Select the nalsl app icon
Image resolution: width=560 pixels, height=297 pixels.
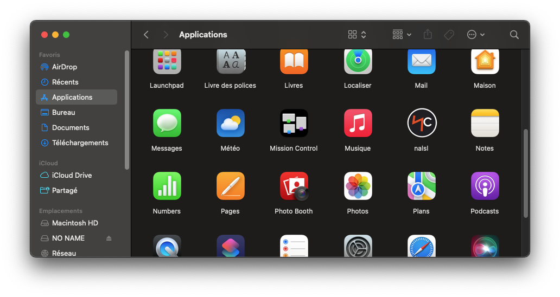pyautogui.click(x=422, y=123)
